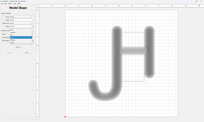
Task: Select Multiply merge type option
Action: pos(21,40)
